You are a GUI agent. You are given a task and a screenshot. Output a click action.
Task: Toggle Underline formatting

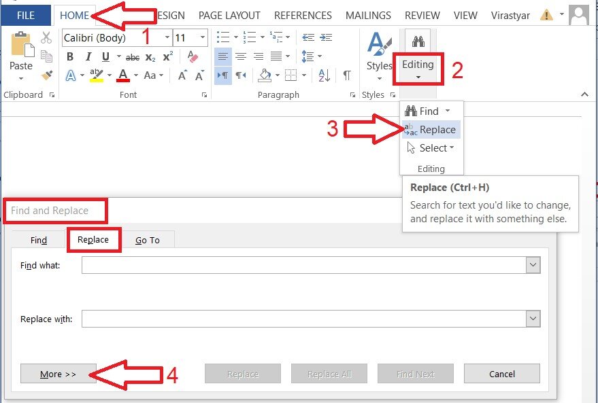[x=105, y=57]
